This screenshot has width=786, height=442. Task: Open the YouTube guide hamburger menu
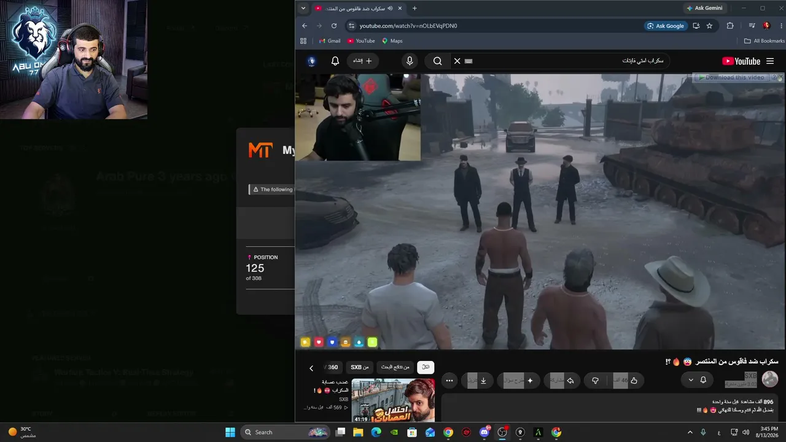[770, 61]
